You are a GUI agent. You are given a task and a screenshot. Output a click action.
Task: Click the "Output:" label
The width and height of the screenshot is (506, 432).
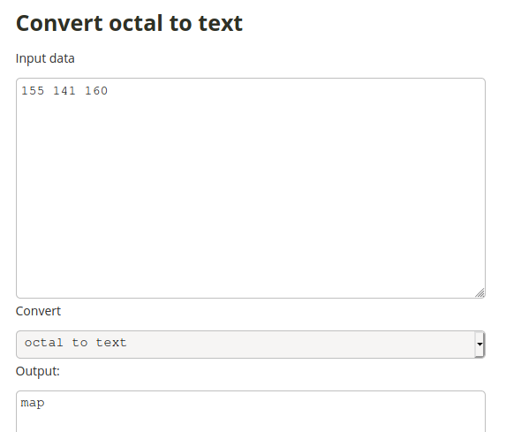coord(38,371)
